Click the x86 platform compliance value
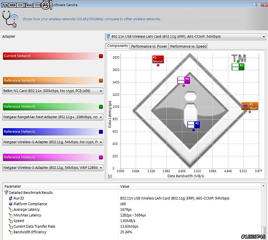The height and width of the screenshot is (240, 268). 123,204
